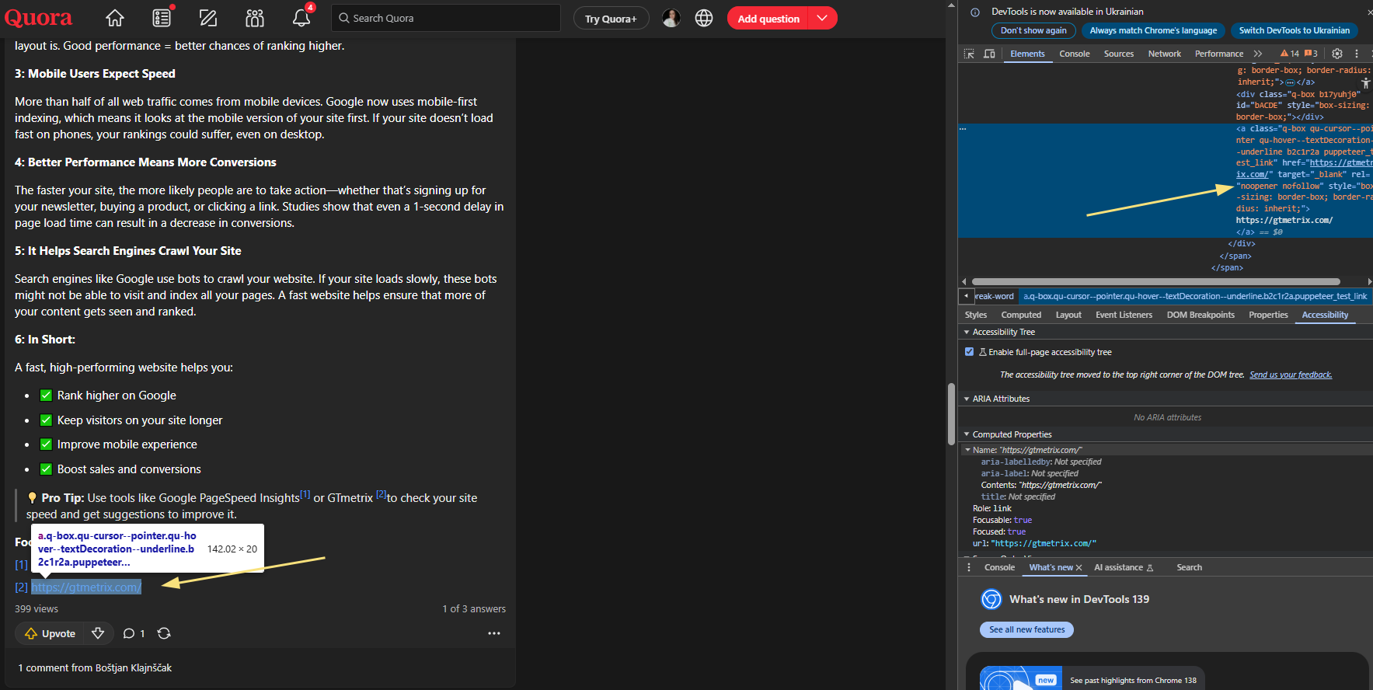
Task: Toggle the device toolbar icon
Action: coord(989,54)
